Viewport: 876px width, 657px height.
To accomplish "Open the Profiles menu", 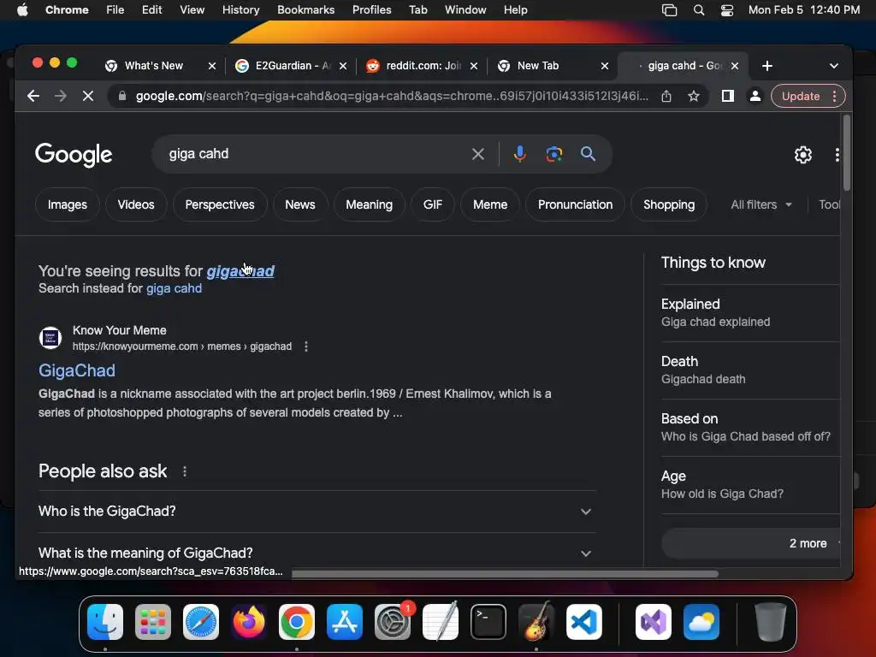I will coord(371,10).
